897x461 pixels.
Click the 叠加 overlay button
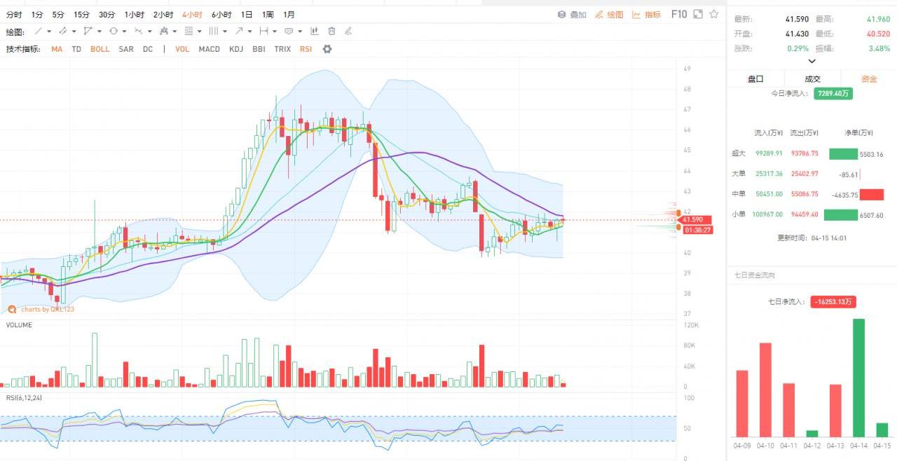point(572,15)
